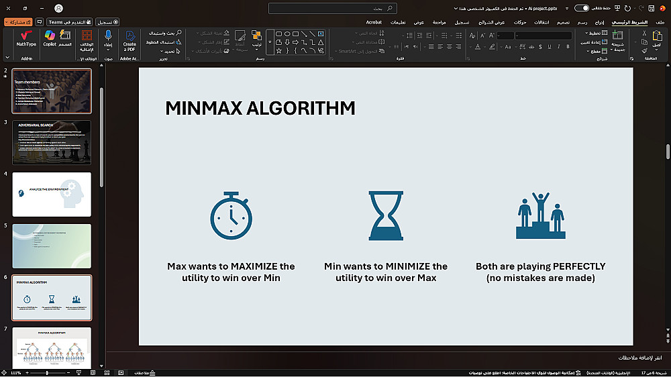Select slide 7 thumbnail with trees
The height and width of the screenshot is (377, 671).
coord(52,347)
